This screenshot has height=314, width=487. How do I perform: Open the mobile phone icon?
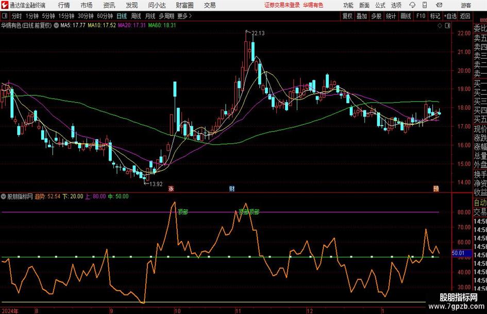[425, 5]
